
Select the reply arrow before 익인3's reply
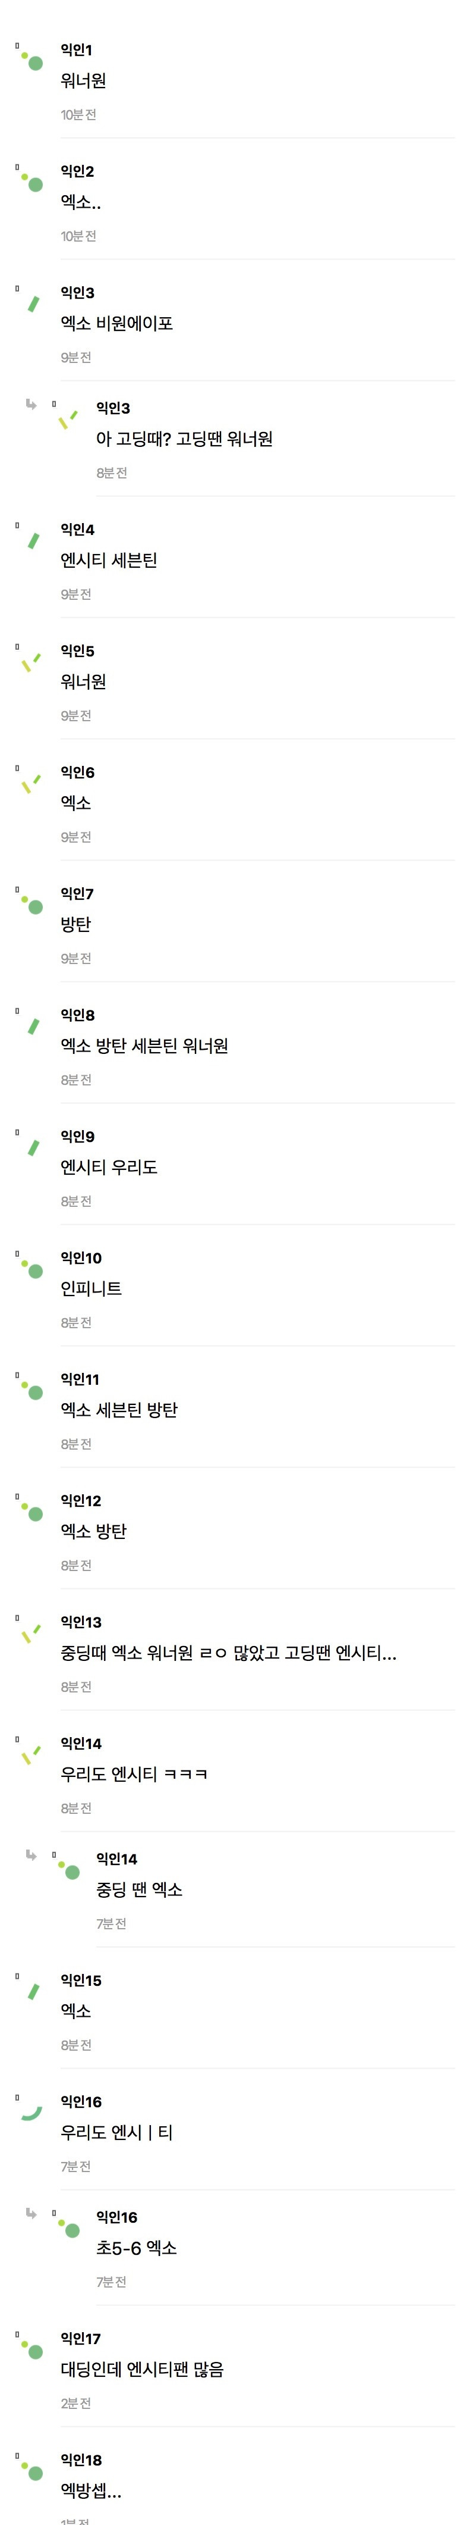point(31,404)
